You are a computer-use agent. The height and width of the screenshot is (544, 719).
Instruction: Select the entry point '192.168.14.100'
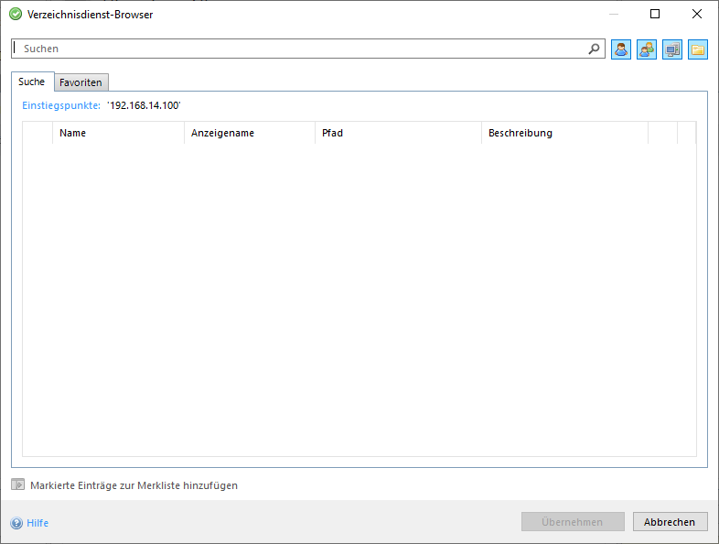(144, 105)
